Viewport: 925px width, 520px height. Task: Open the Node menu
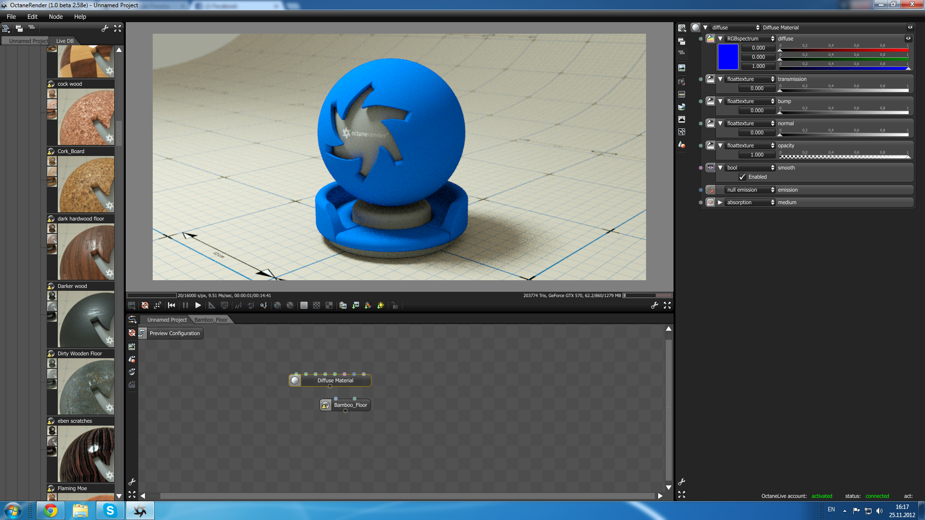pos(55,16)
